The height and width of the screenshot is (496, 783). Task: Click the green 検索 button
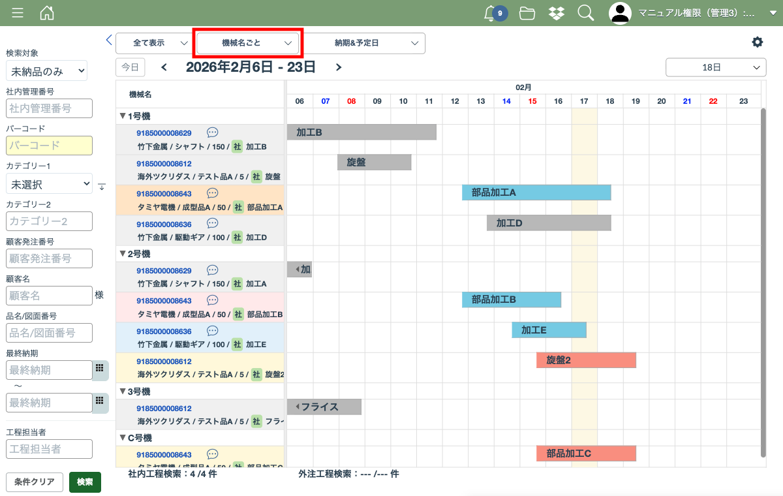[x=85, y=482]
